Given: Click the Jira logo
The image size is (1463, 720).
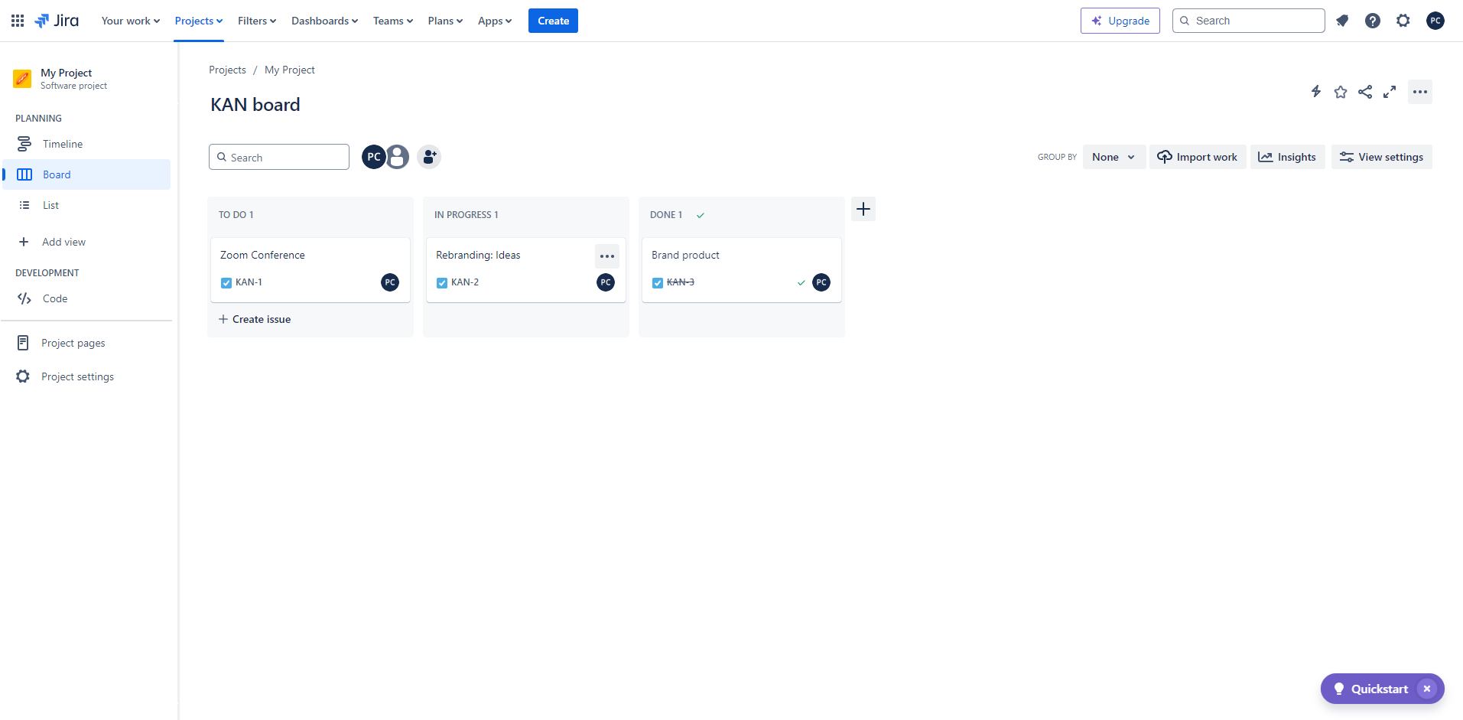Looking at the screenshot, I should click(57, 21).
